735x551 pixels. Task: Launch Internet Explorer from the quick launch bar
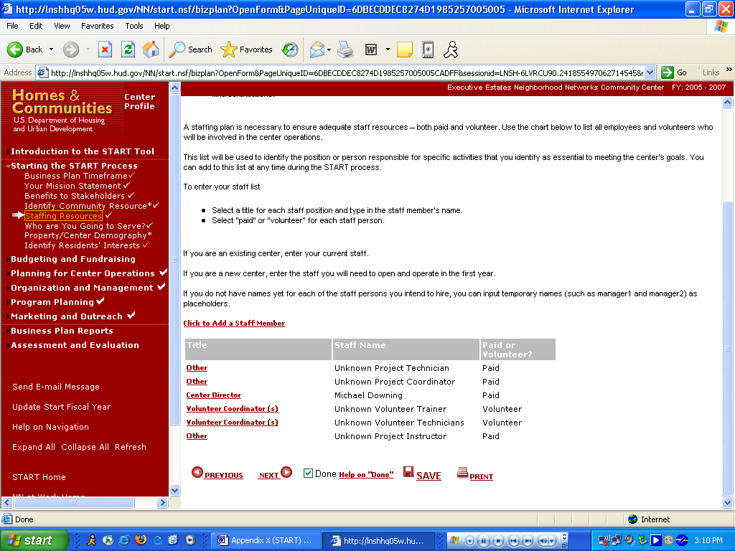(x=123, y=540)
